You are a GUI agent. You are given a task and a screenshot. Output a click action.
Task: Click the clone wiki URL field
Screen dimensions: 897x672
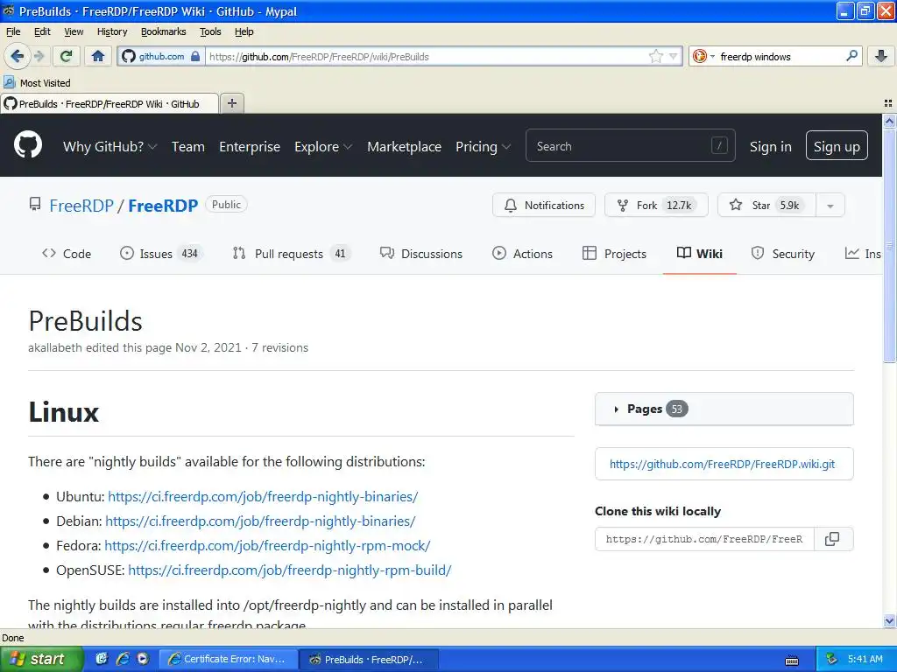click(705, 539)
